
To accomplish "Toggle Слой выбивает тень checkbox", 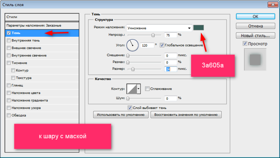I will [130, 108].
